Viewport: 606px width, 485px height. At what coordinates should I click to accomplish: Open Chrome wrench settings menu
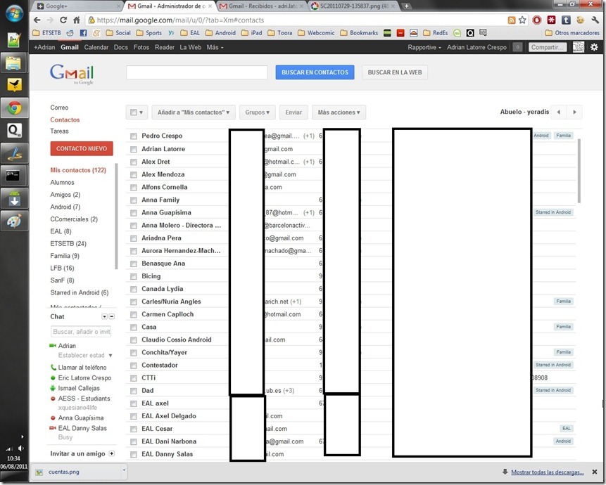(595, 20)
